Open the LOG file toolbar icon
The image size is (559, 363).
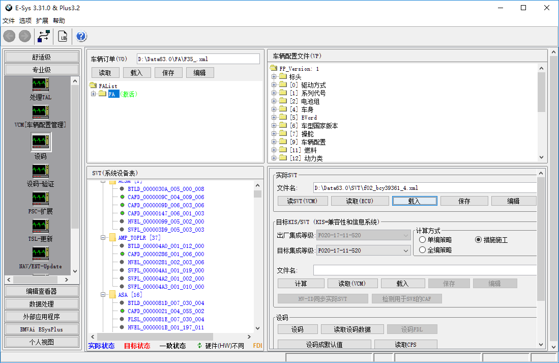coord(63,36)
